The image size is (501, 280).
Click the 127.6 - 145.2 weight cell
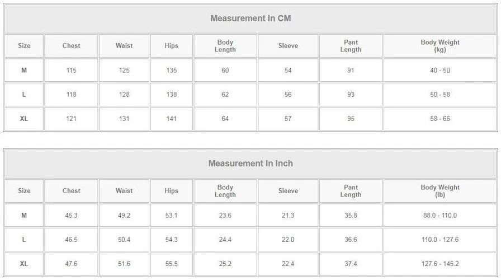click(x=440, y=264)
